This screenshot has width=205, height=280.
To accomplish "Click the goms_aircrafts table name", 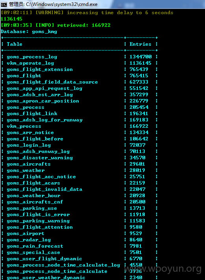I will click(x=28, y=164).
